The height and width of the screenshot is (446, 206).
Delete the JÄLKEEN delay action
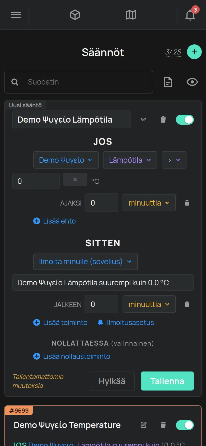[x=187, y=304]
